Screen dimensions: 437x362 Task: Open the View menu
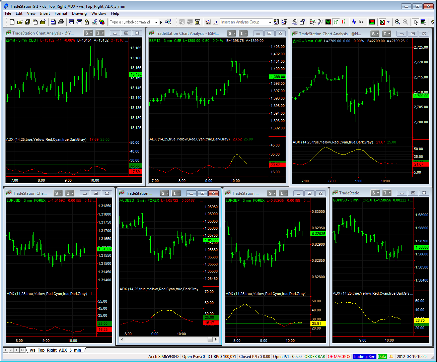coord(31,13)
